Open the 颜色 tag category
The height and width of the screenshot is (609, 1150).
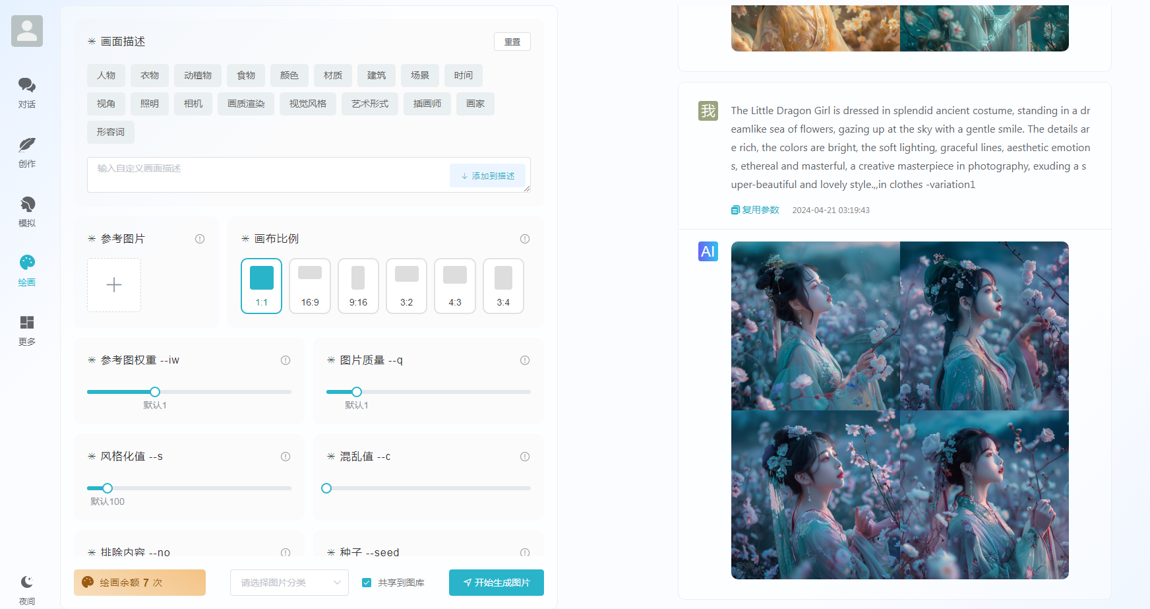tap(289, 75)
